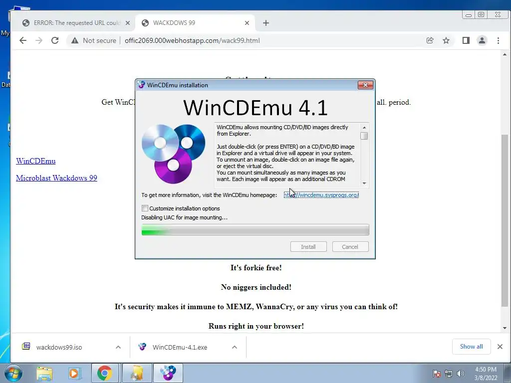Click the WinCDEmu taskbar icon
The width and height of the screenshot is (511, 383).
pyautogui.click(x=168, y=373)
